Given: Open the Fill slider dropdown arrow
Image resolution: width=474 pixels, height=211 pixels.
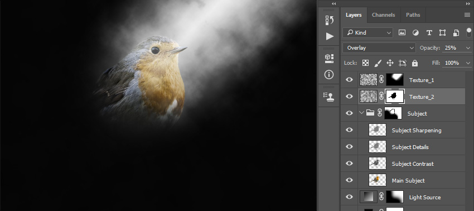Looking at the screenshot, I should [x=468, y=63].
